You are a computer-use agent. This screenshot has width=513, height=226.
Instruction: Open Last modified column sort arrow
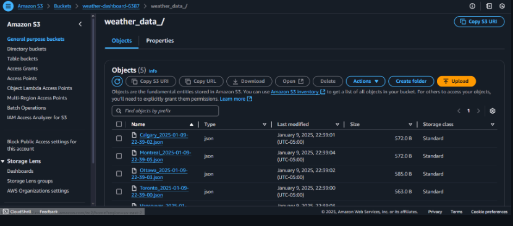pyautogui.click(x=337, y=125)
